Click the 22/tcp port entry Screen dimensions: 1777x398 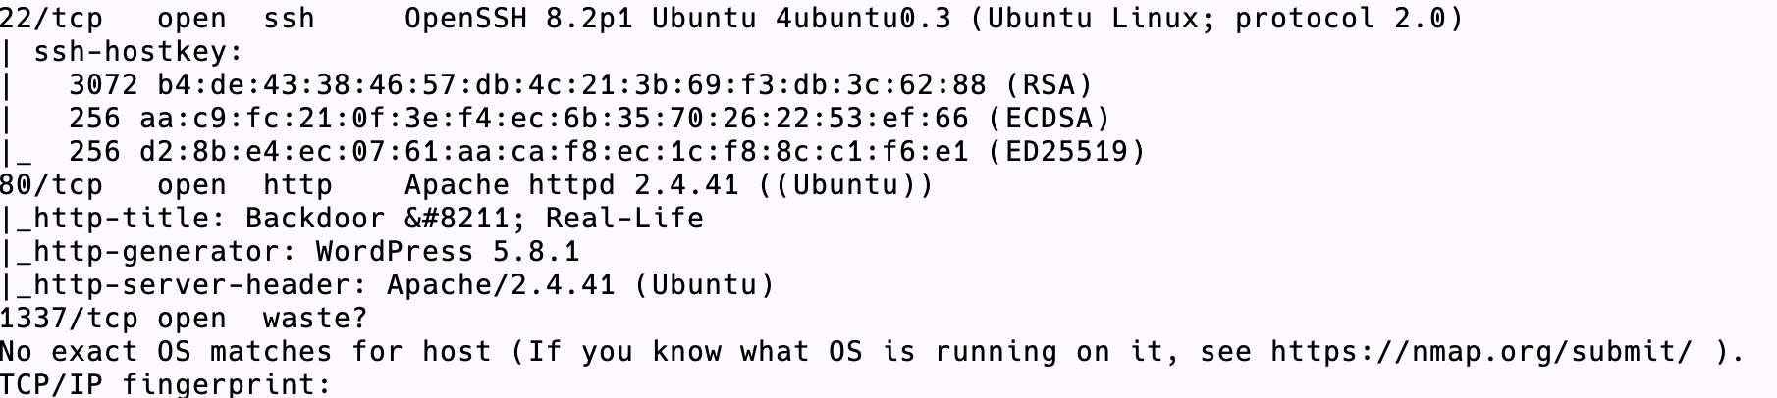51,18
